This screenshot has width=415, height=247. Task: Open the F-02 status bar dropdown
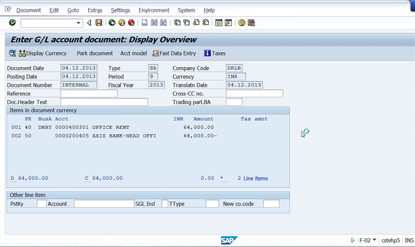[374, 240]
